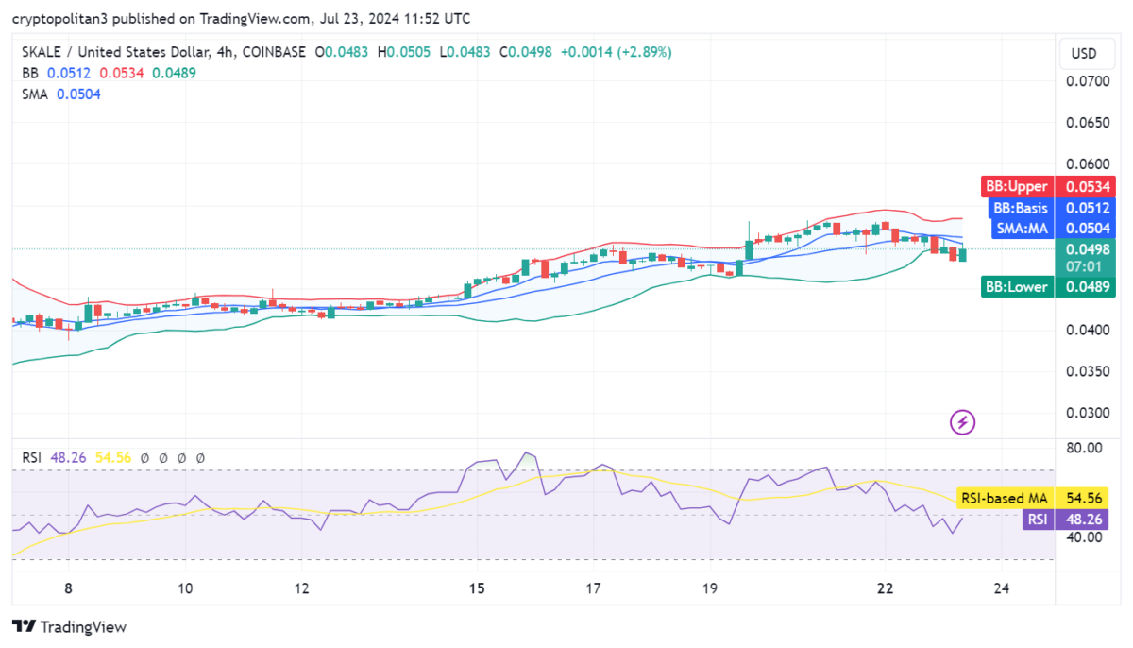Image resolution: width=1133 pixels, height=648 pixels.
Task: Click the purple lightning bolt icon on the chart
Action: pos(961,422)
